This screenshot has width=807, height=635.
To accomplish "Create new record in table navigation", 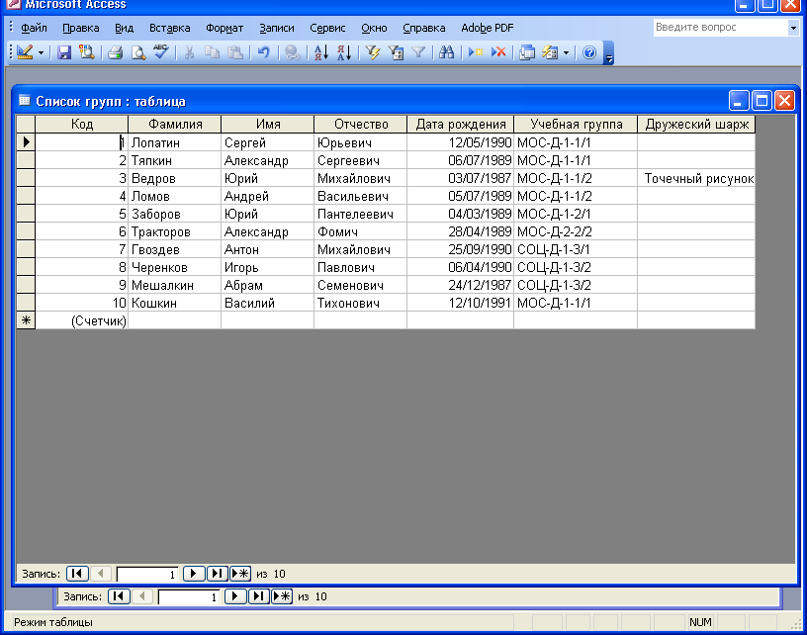I will coord(240,574).
